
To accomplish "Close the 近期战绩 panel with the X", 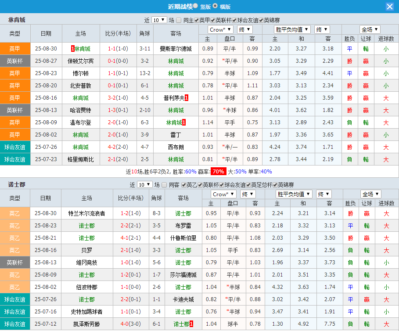I will (389, 6).
